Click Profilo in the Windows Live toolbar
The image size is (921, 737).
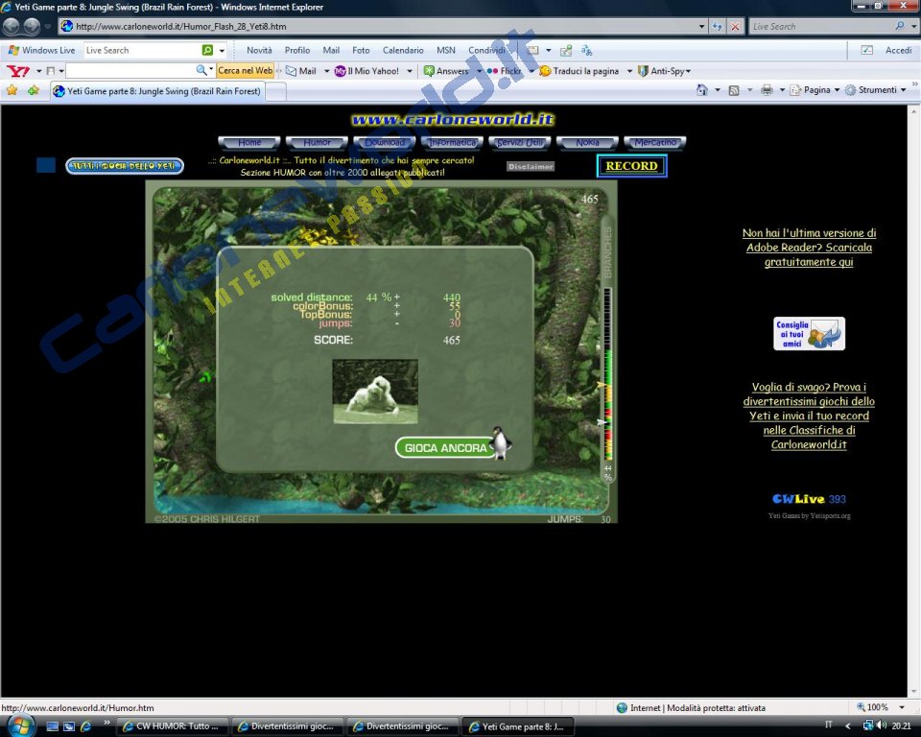[x=297, y=51]
